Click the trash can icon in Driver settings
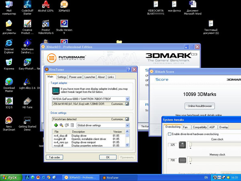Screen dimensions: 241x181 coord(72,125)
